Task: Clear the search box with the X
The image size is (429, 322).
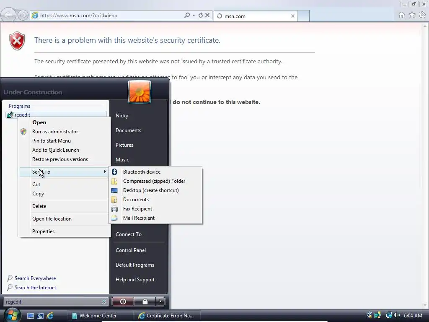Action: click(x=104, y=302)
